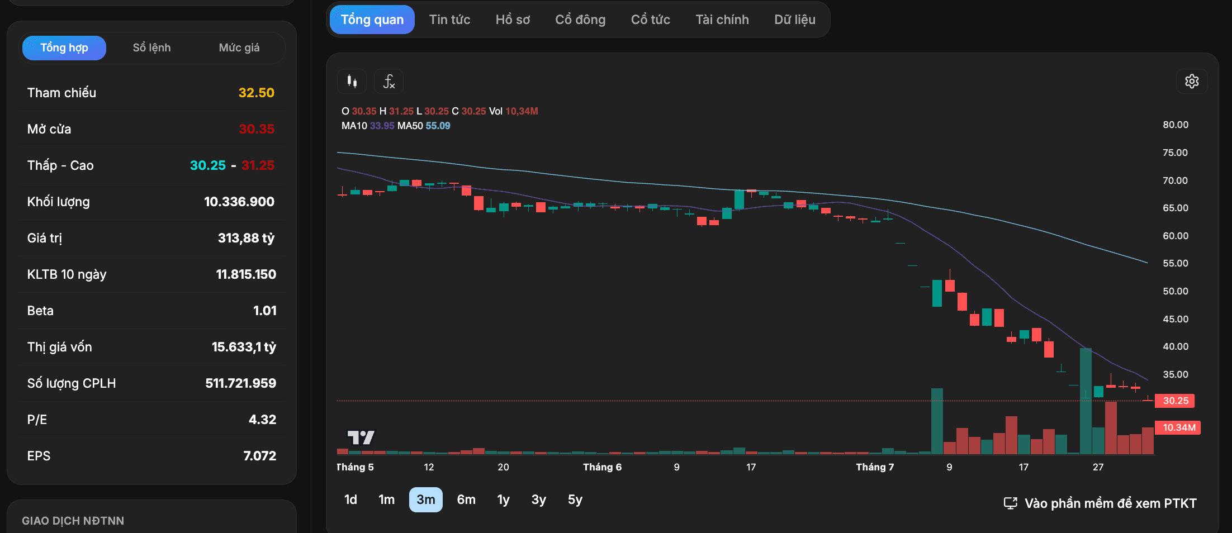Viewport: 1232px width, 533px height.
Task: Open the Tài chính tab
Action: (x=722, y=20)
